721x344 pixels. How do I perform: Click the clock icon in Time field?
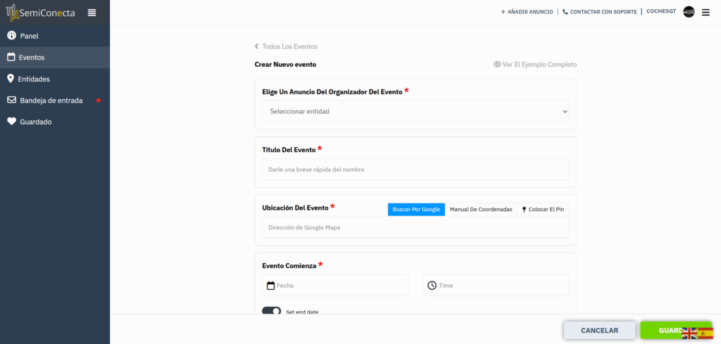click(x=432, y=286)
